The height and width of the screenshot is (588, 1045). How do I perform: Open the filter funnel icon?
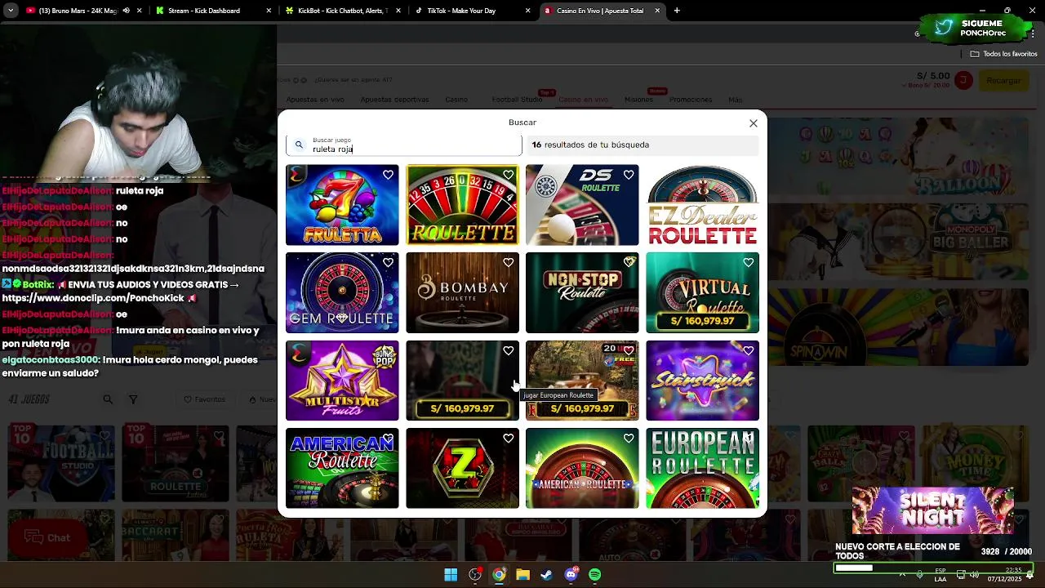133,399
